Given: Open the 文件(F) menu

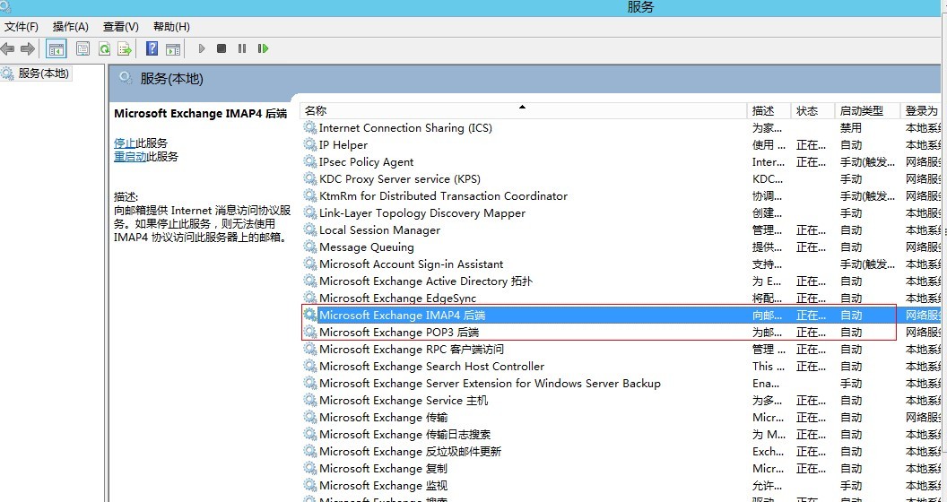Looking at the screenshot, I should (x=22, y=27).
